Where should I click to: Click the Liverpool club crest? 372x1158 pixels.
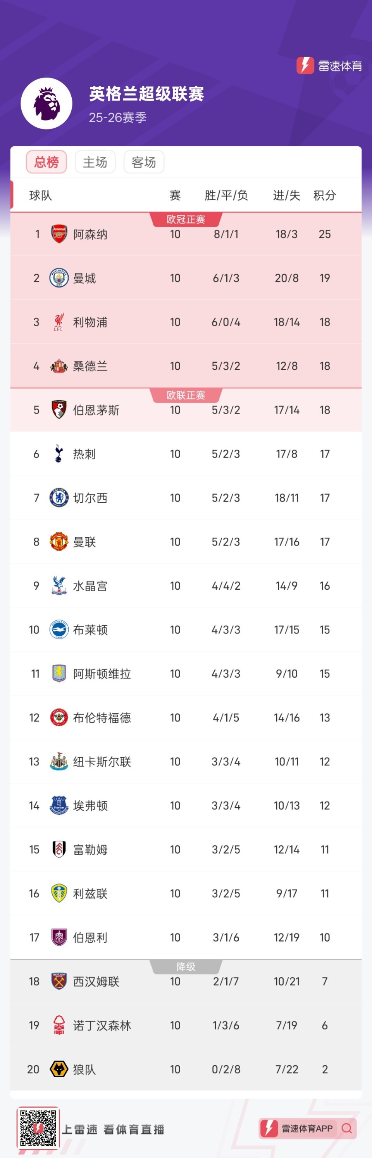tap(59, 322)
